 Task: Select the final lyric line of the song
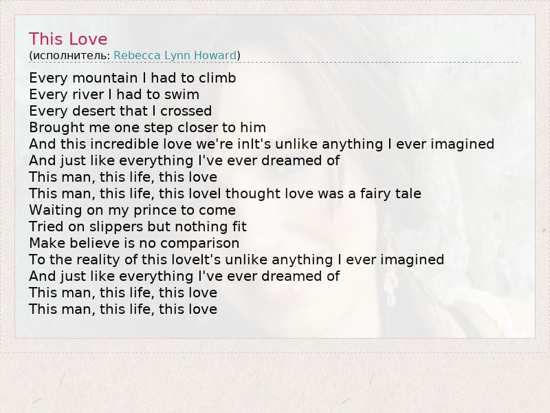pos(123,309)
